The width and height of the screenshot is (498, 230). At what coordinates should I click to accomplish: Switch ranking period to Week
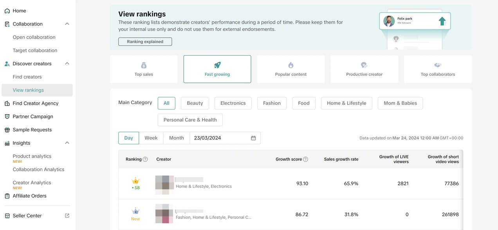[151, 138]
